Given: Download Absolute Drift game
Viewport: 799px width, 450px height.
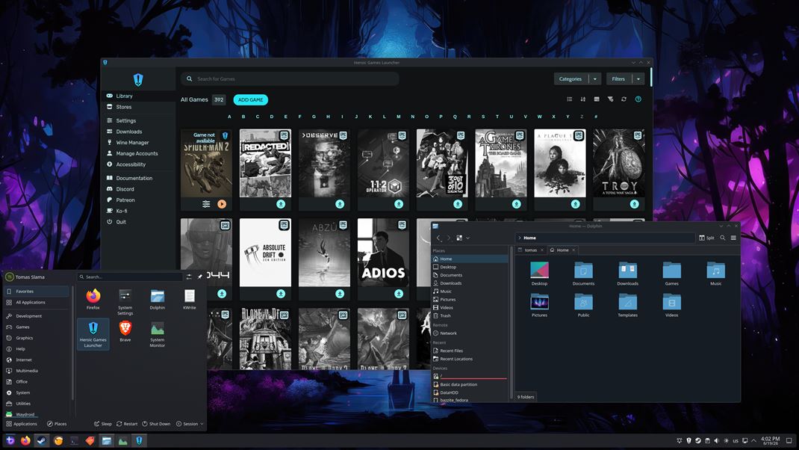Looking at the screenshot, I should click(281, 294).
